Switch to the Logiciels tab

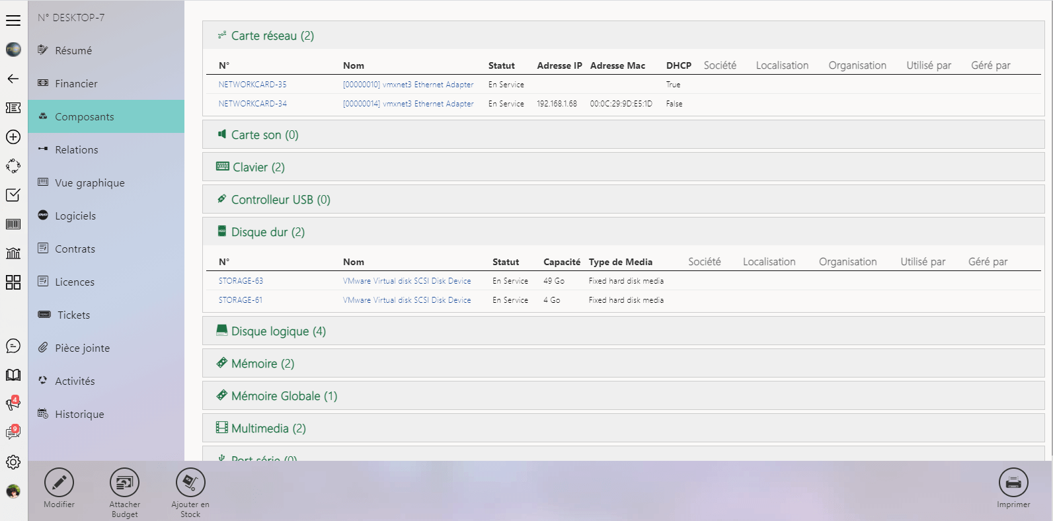coord(75,216)
